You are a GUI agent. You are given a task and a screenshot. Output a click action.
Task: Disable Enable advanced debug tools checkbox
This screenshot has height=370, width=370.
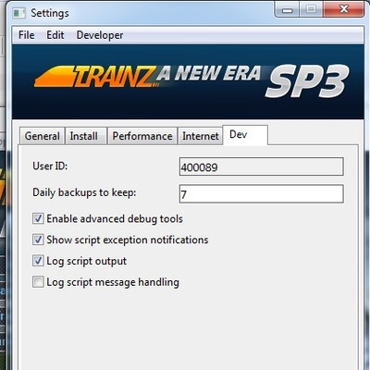point(38,218)
